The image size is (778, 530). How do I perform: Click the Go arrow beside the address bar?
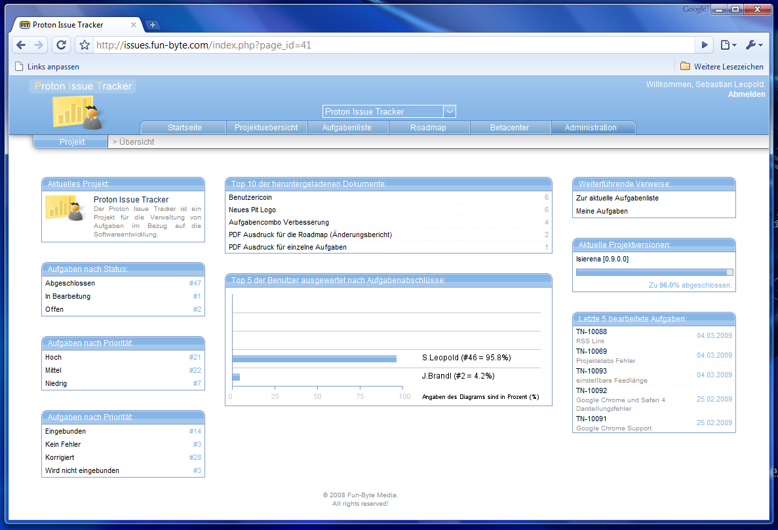[x=705, y=45]
